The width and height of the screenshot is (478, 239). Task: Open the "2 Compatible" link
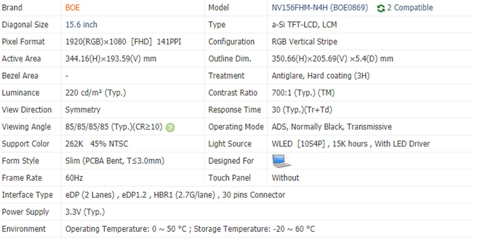pyautogui.click(x=410, y=8)
